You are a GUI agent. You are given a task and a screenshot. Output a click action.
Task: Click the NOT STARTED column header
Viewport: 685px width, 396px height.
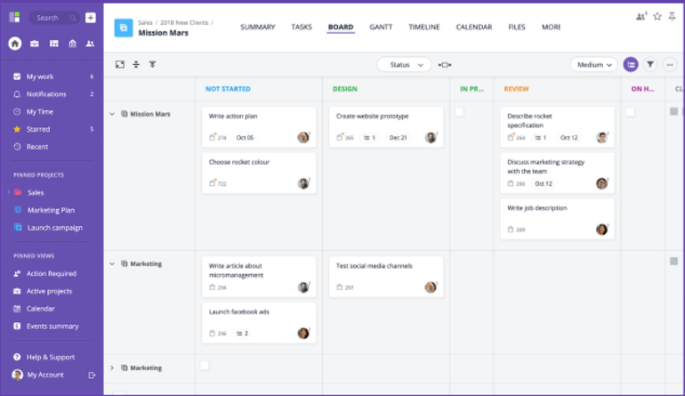[228, 89]
